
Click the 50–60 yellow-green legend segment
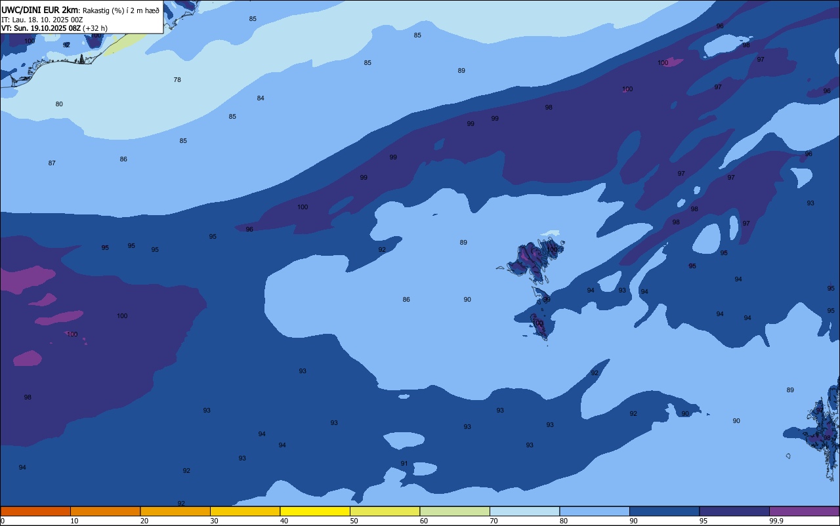[x=385, y=511]
